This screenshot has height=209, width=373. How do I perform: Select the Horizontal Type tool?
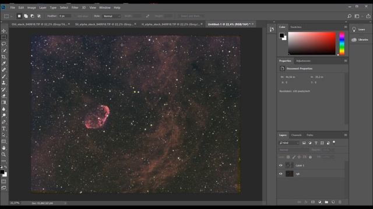click(4, 128)
